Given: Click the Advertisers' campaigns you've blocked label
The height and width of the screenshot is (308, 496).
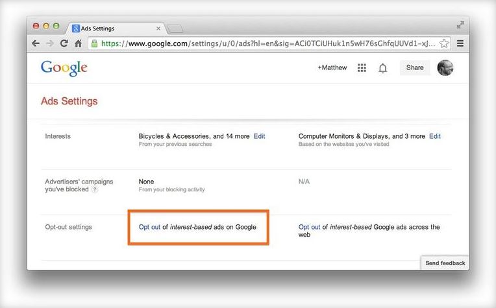Looking at the screenshot, I should 79,185.
